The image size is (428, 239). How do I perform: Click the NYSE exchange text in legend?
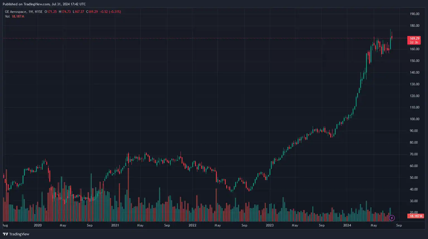tap(39, 12)
